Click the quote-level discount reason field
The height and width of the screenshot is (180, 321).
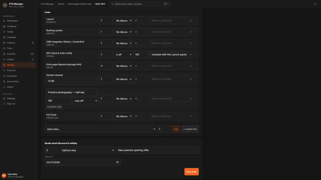(158, 150)
